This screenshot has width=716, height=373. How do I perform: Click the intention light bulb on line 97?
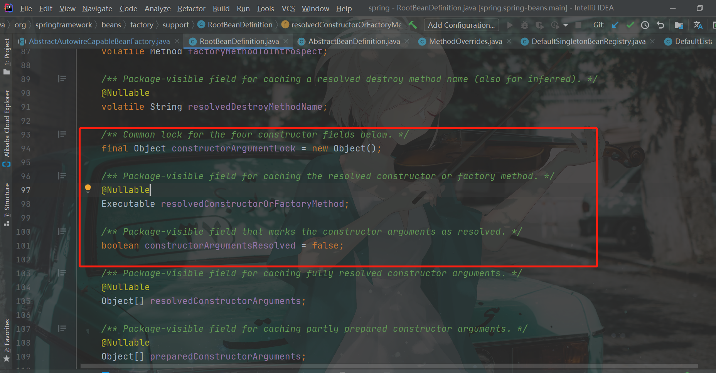click(x=88, y=188)
